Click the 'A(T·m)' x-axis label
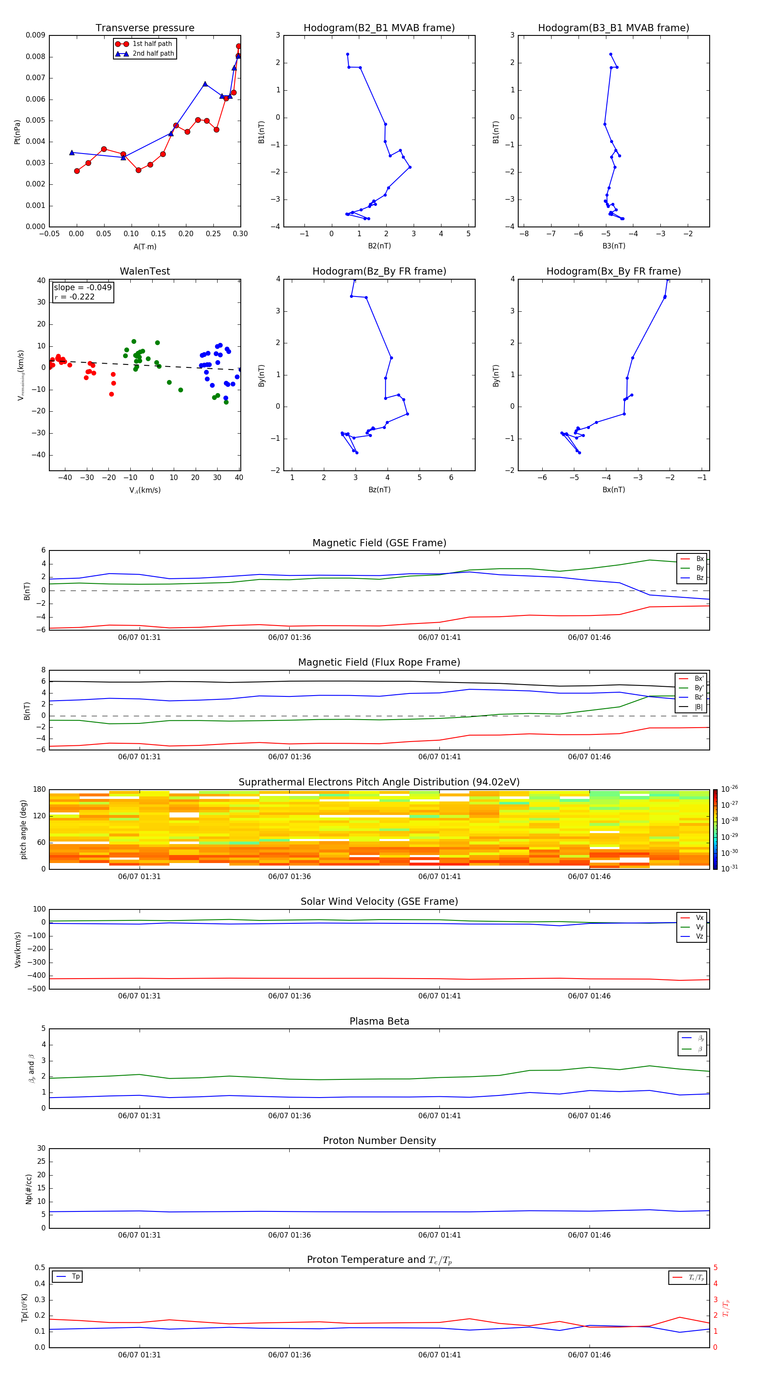Image resolution: width=759 pixels, height=1392 pixels. [x=145, y=247]
